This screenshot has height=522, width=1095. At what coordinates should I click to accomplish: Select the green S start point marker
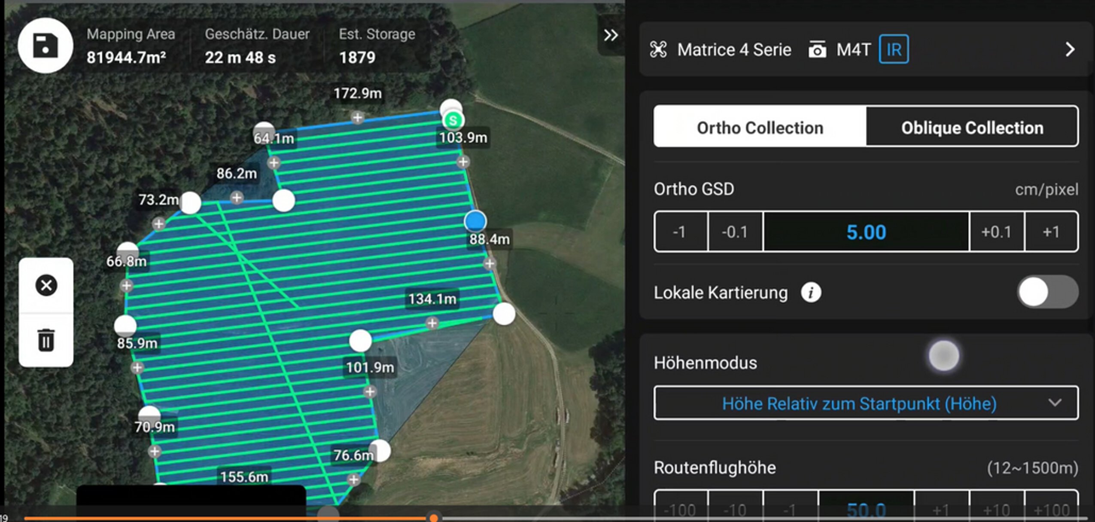point(453,120)
